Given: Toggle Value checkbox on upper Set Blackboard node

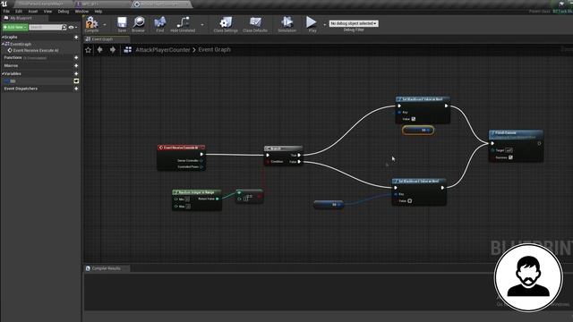Looking at the screenshot, I should click(x=414, y=119).
